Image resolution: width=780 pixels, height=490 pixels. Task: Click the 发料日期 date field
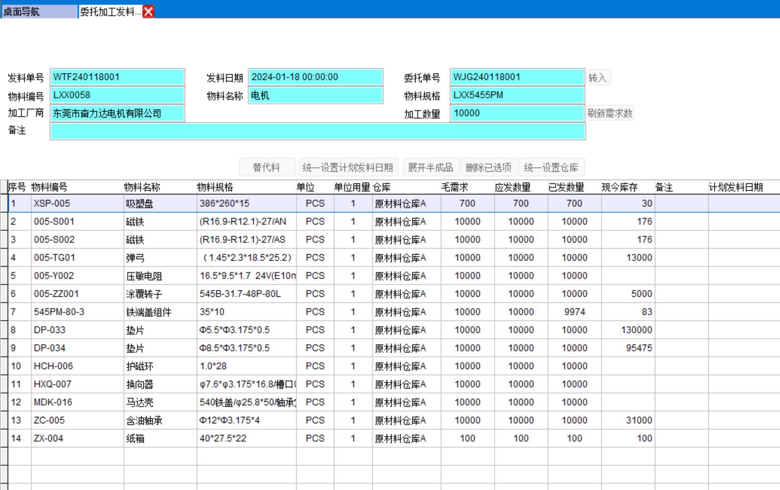coord(315,77)
